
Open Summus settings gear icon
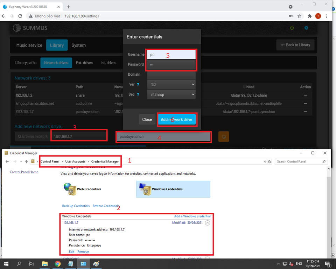pyautogui.click(x=306, y=28)
